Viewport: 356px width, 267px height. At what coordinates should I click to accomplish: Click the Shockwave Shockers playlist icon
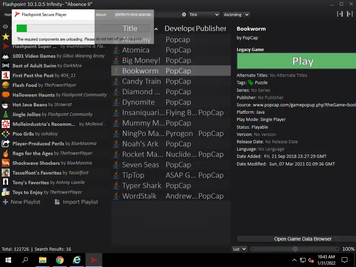6,163
